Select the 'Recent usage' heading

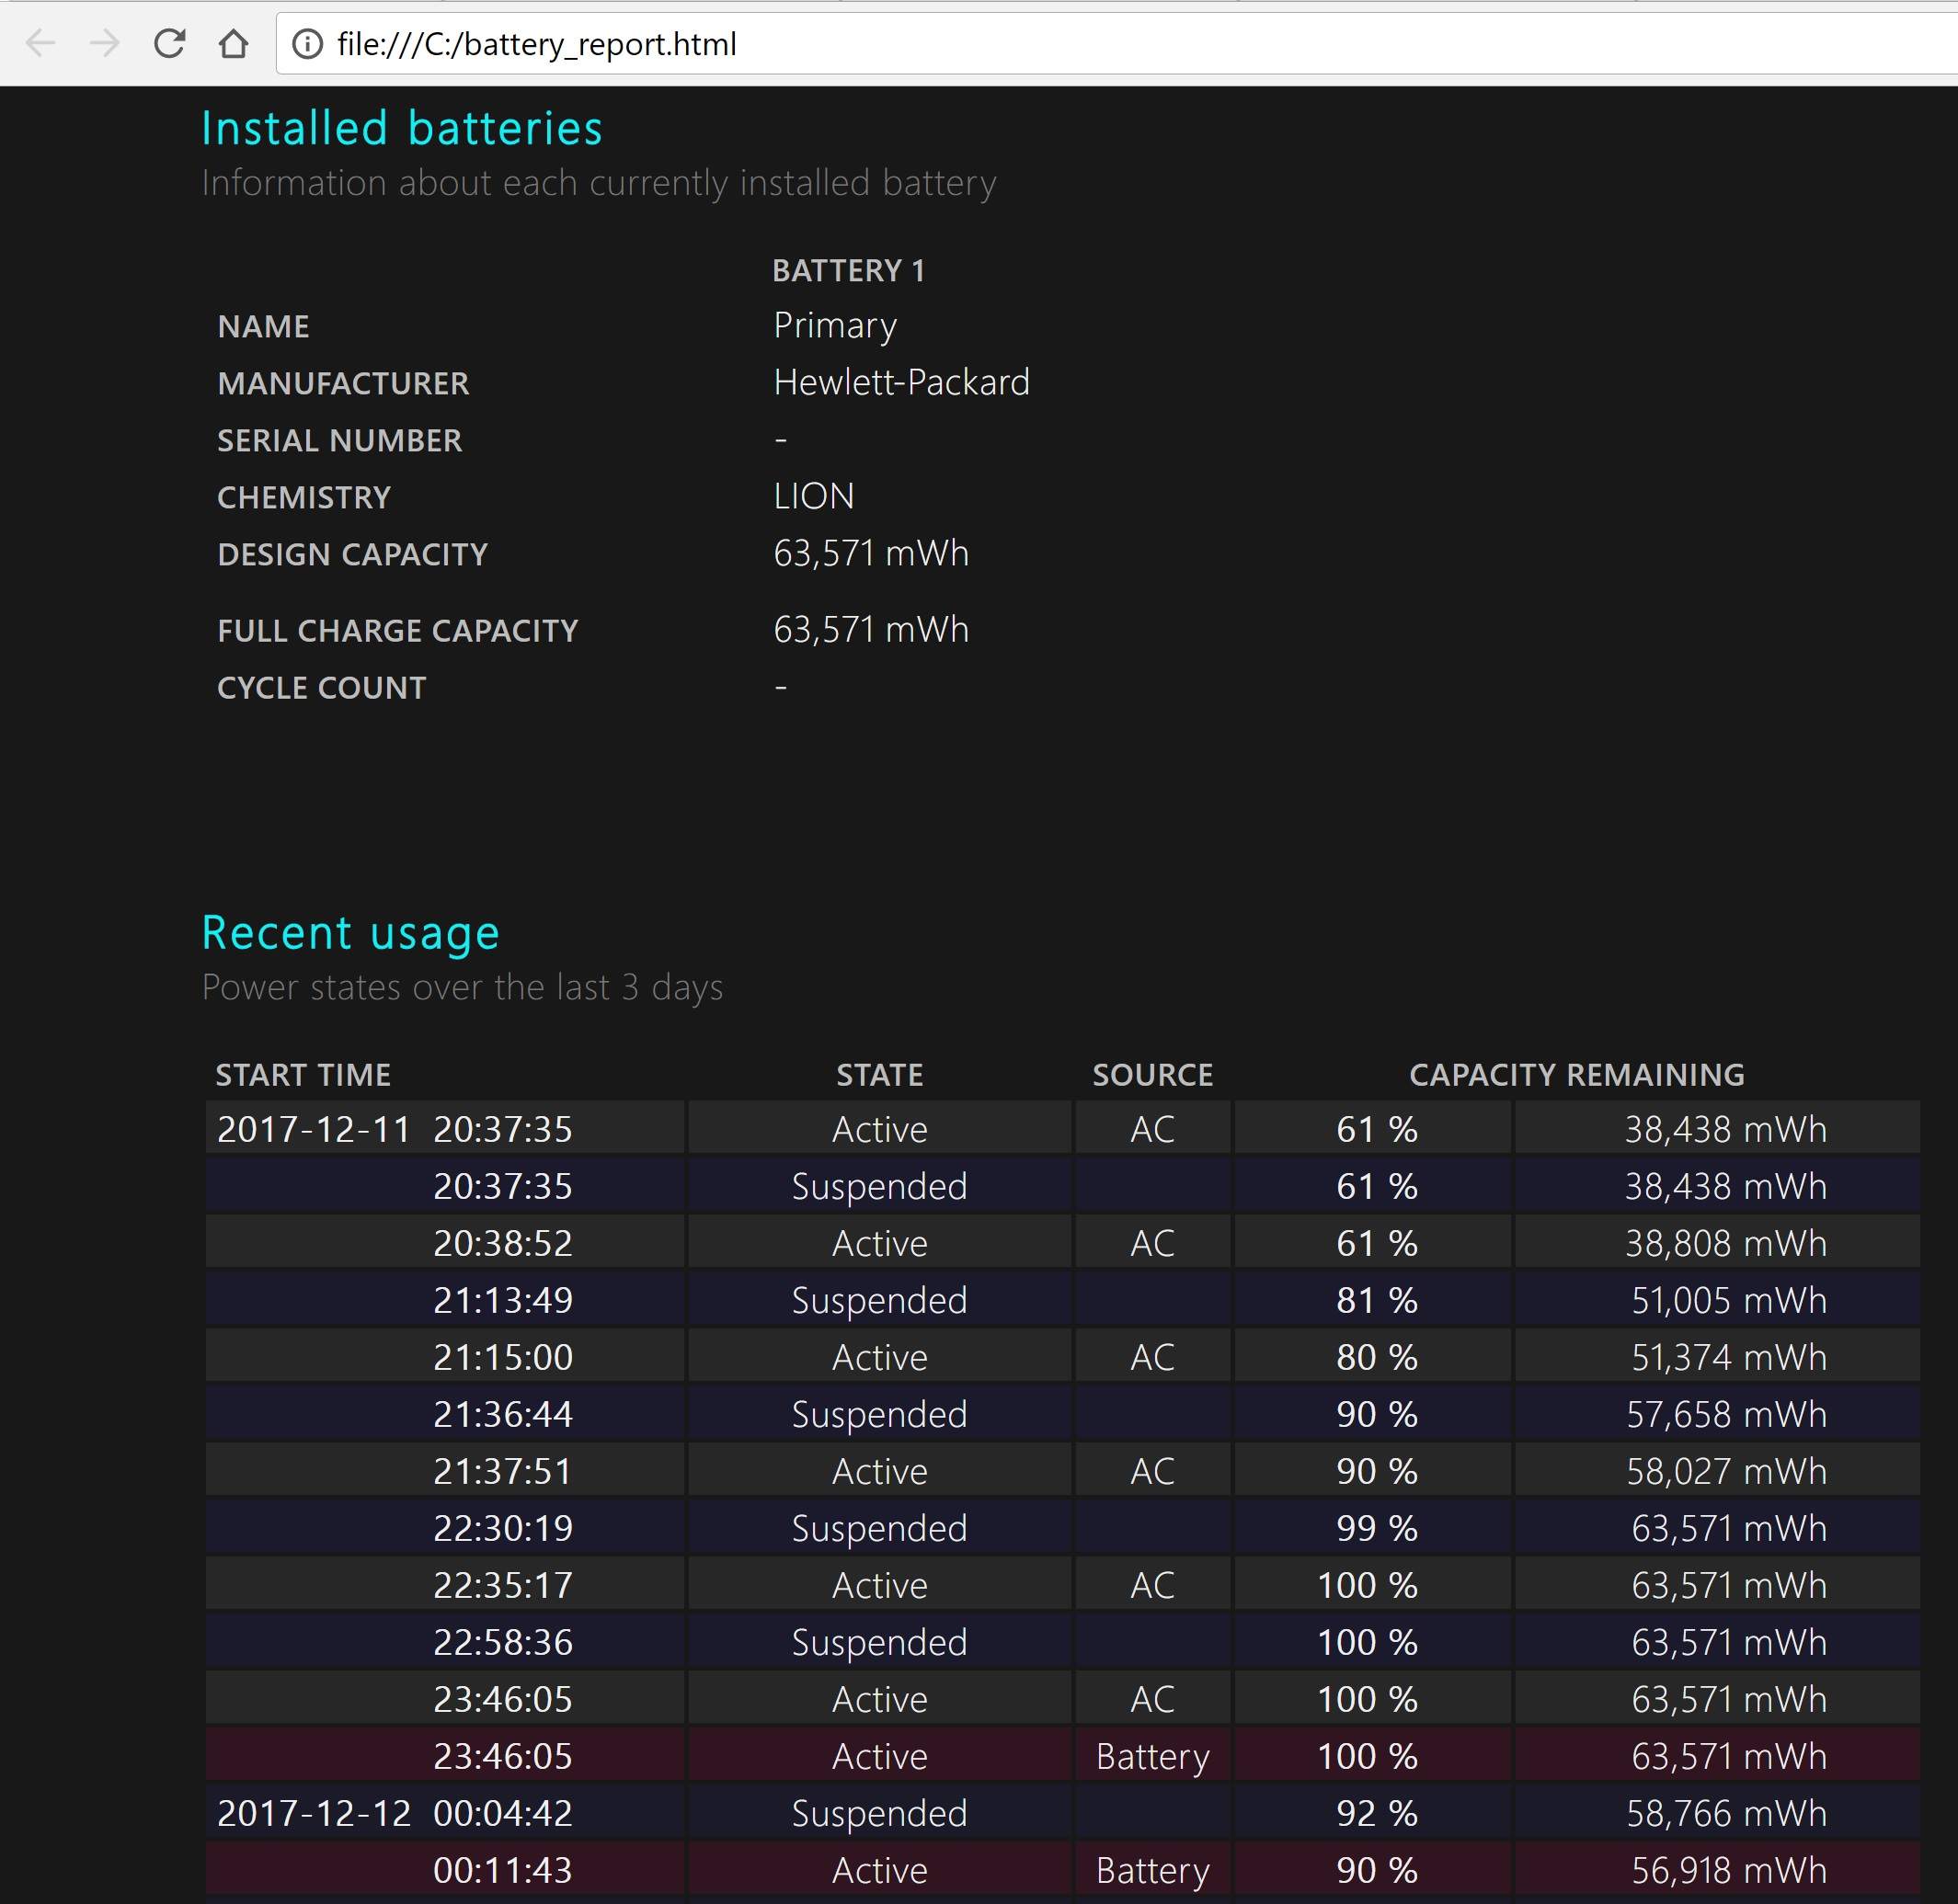pyautogui.click(x=350, y=932)
